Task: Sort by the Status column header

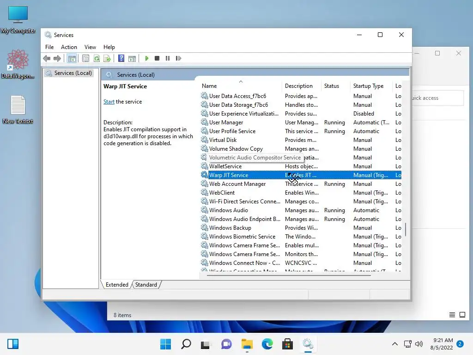Action: point(336,86)
